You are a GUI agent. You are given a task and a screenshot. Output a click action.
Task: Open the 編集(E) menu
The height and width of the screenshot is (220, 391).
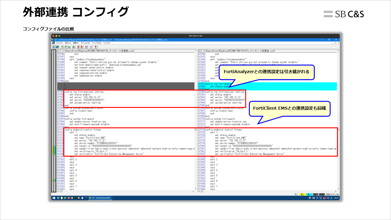[76, 43]
